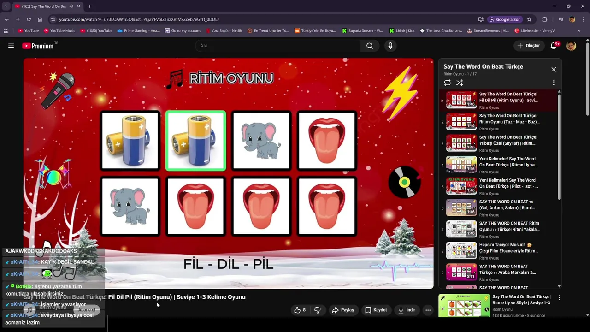Open Lhinir | Kick bookmark

402,31
